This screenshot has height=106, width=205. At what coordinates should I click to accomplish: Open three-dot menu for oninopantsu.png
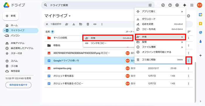[189, 68]
